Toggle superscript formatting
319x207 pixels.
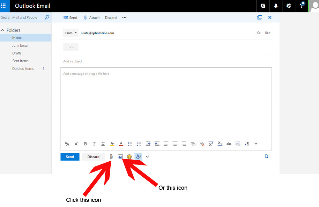click(x=211, y=144)
